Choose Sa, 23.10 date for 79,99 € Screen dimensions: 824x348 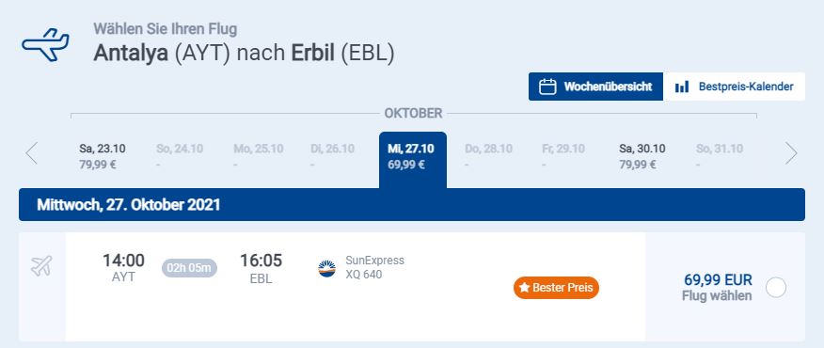103,156
